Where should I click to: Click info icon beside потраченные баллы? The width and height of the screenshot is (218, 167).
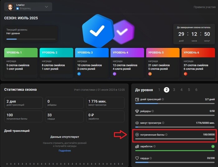[166, 135]
